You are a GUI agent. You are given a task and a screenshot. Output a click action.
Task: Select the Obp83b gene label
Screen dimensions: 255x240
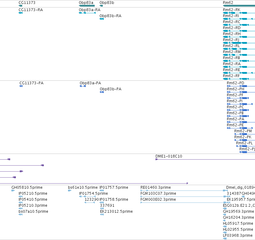click(x=107, y=3)
